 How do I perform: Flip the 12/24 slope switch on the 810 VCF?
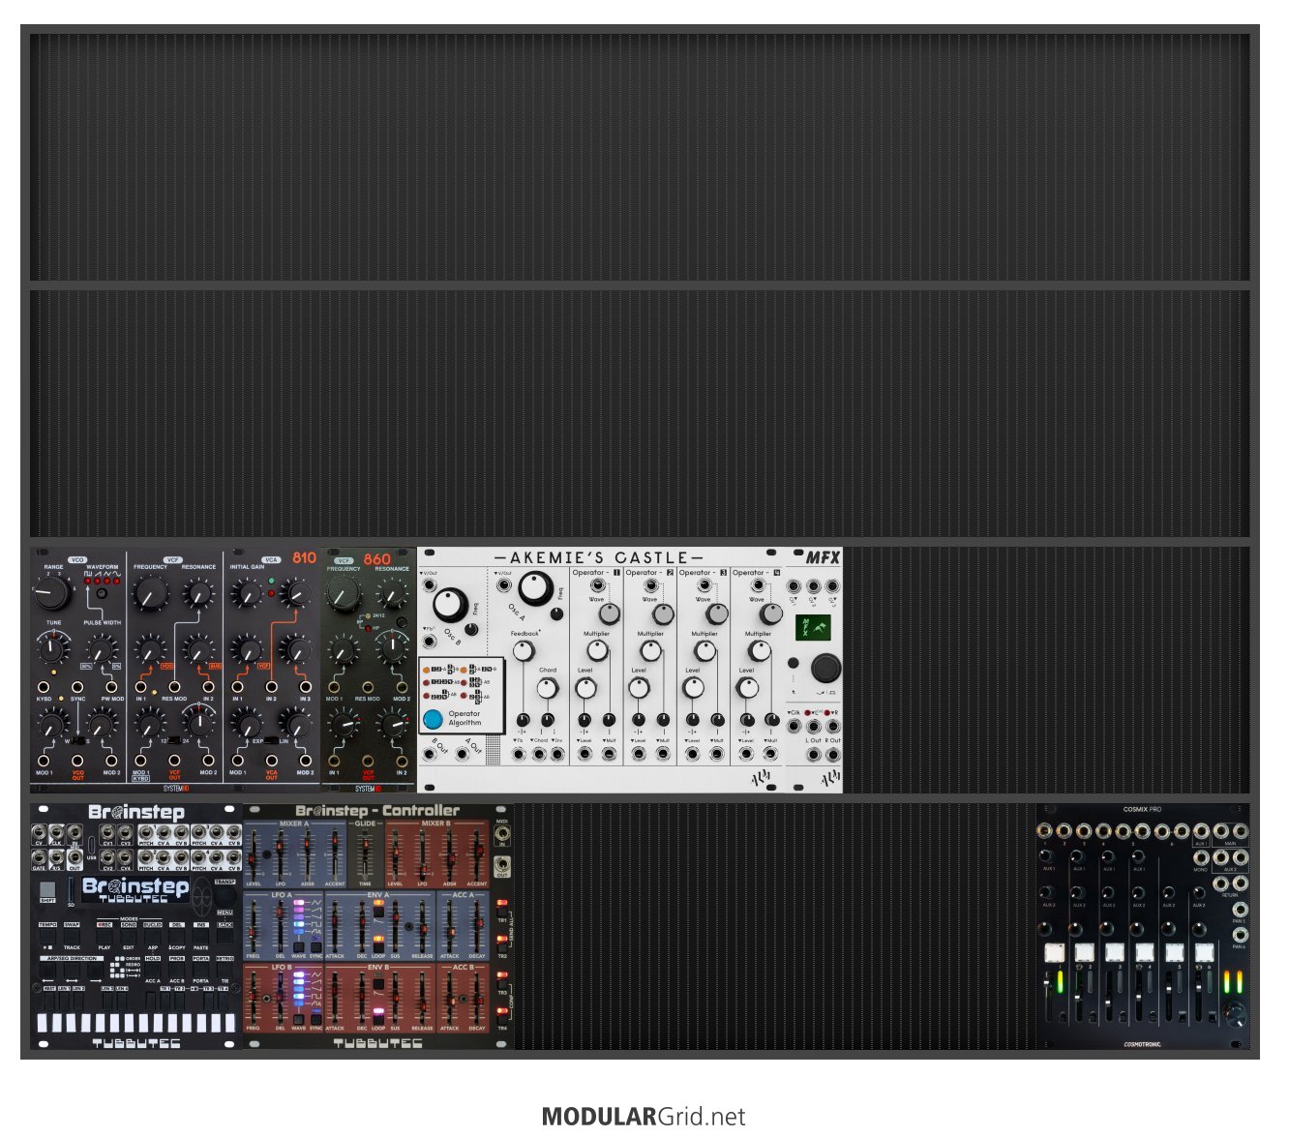point(175,739)
